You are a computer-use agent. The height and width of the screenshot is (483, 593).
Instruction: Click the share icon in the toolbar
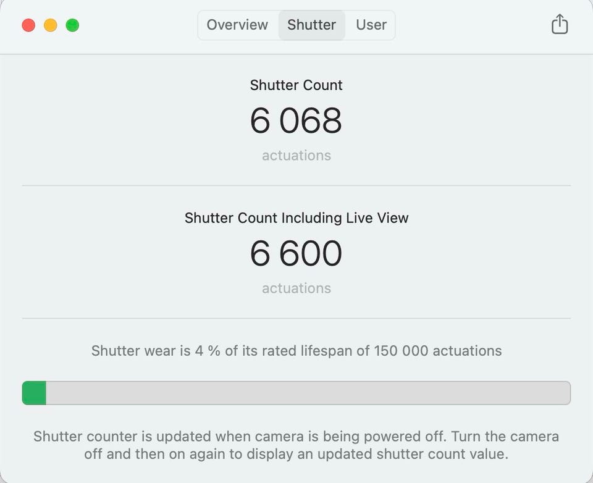tap(559, 25)
